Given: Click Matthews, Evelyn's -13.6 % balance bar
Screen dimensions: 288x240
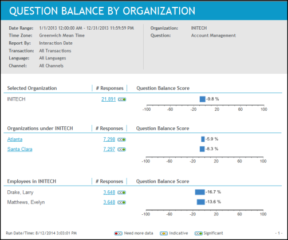Looking at the screenshot, I should [x=201, y=202].
